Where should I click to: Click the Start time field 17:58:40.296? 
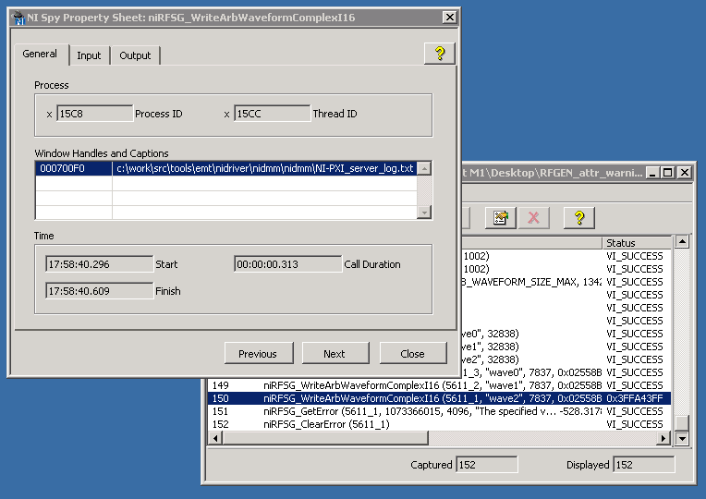click(99, 264)
